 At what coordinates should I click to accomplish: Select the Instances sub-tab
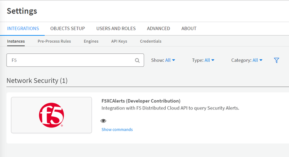click(16, 41)
